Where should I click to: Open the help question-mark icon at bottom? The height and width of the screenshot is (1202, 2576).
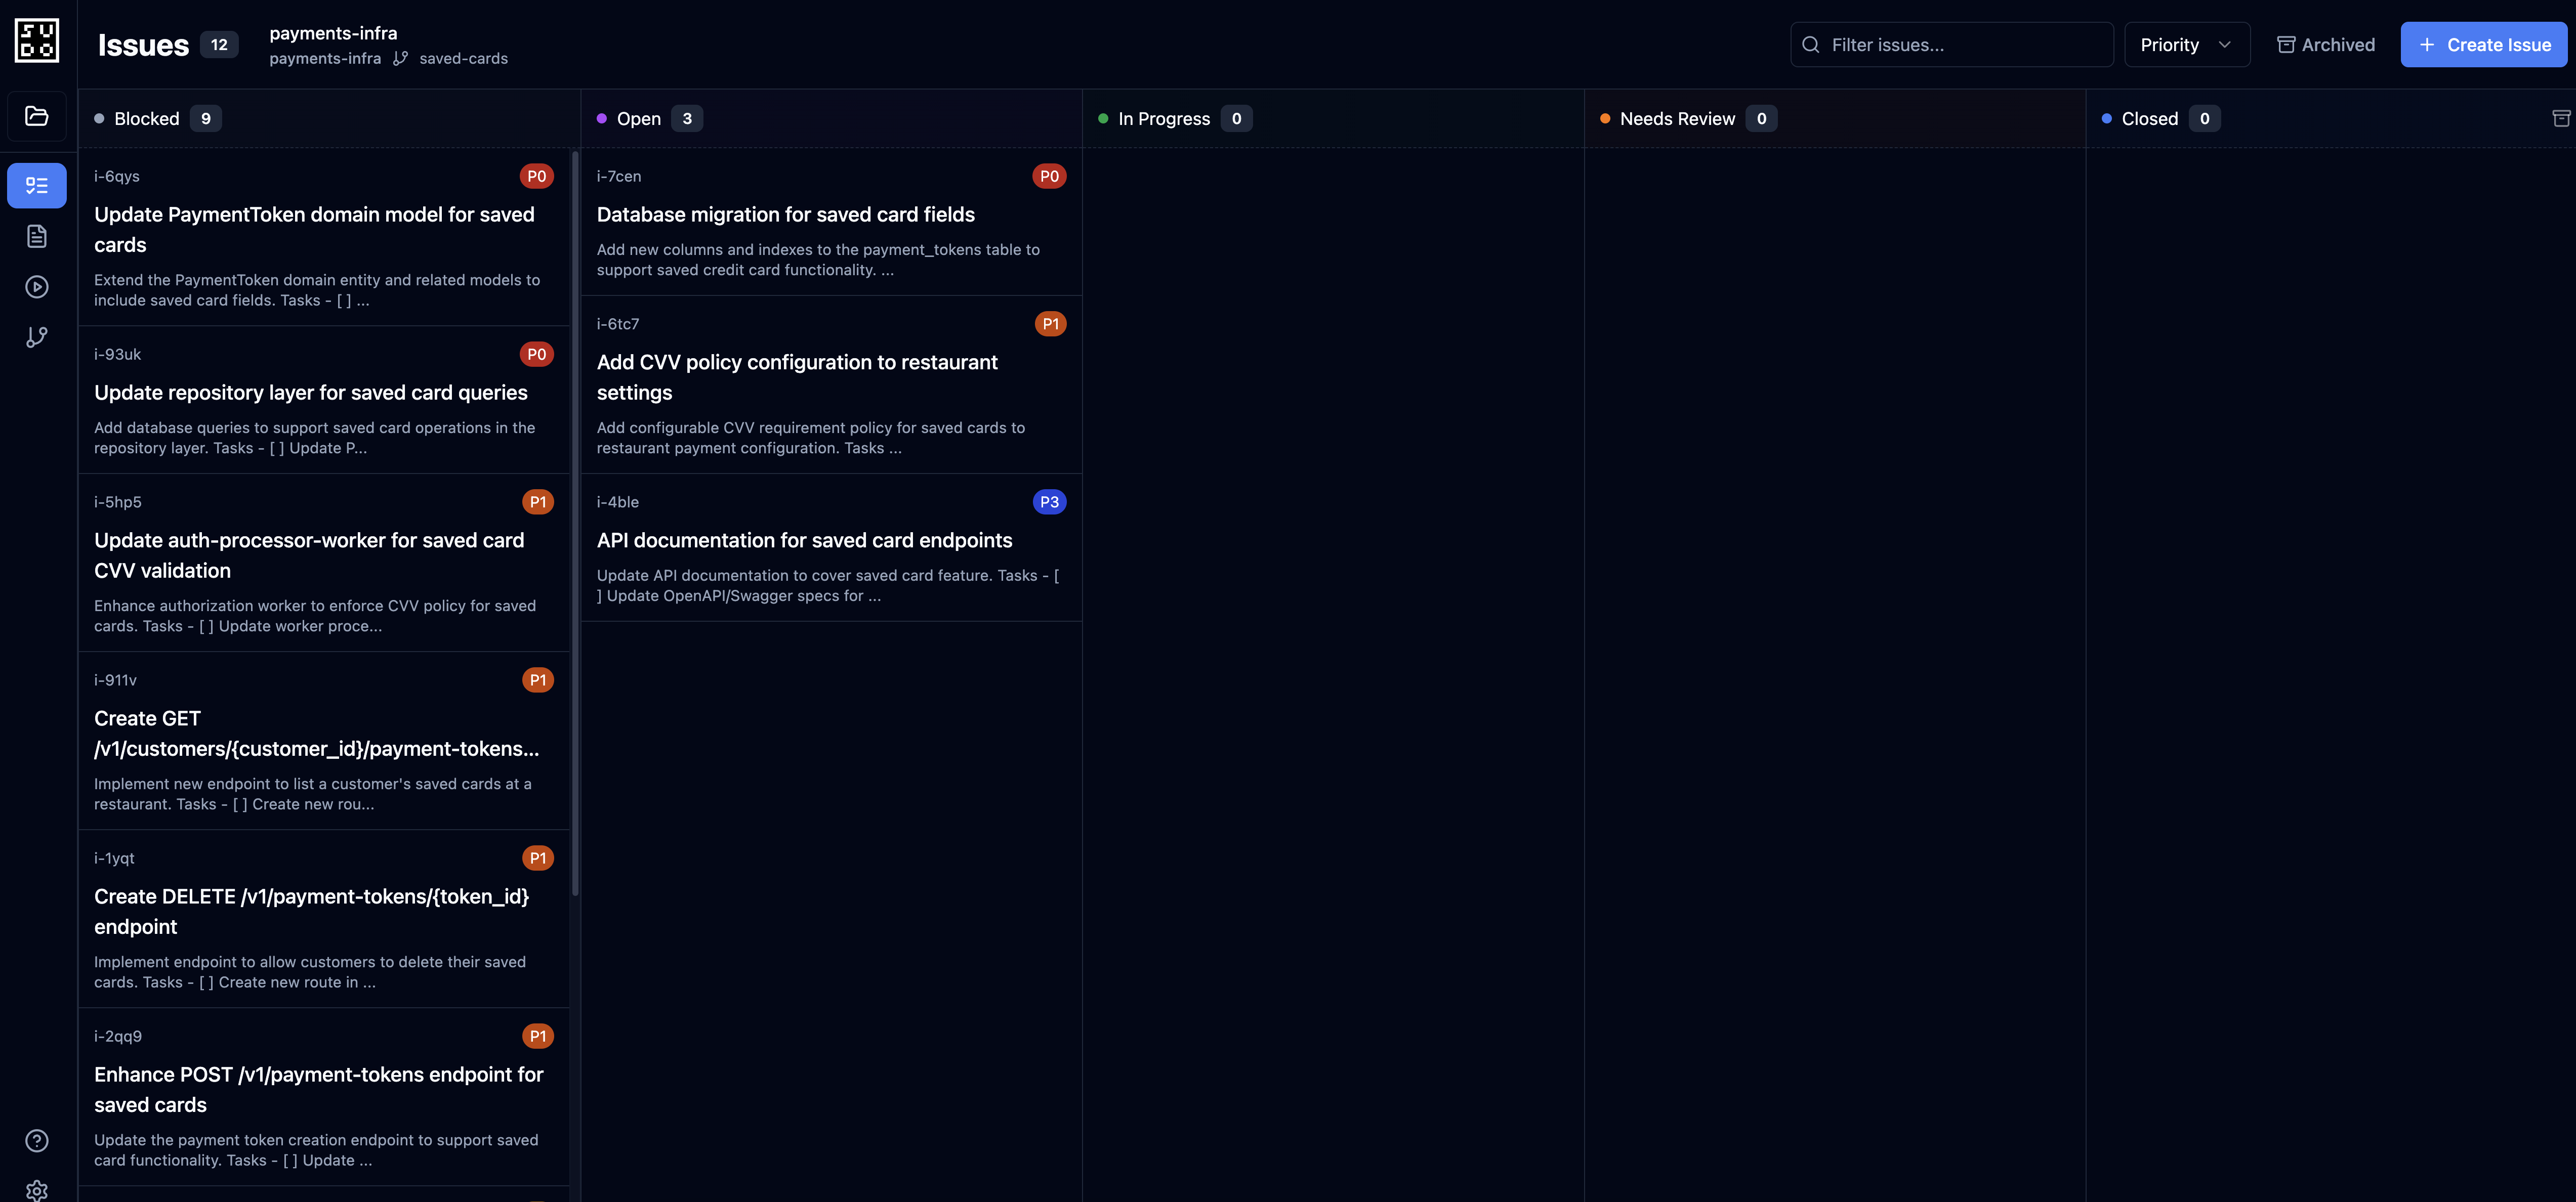click(x=37, y=1140)
